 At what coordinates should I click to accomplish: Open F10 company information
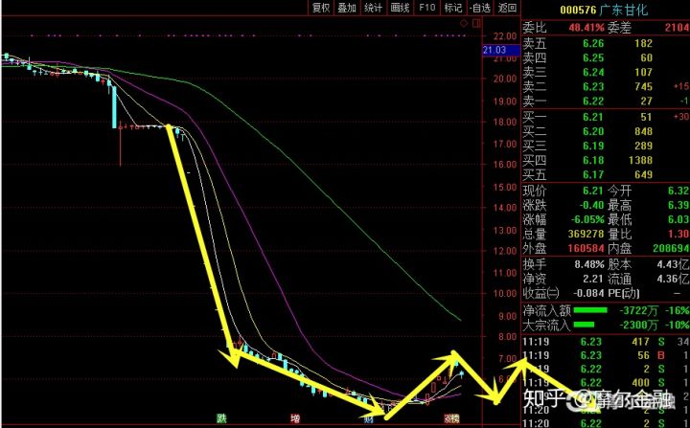(426, 8)
